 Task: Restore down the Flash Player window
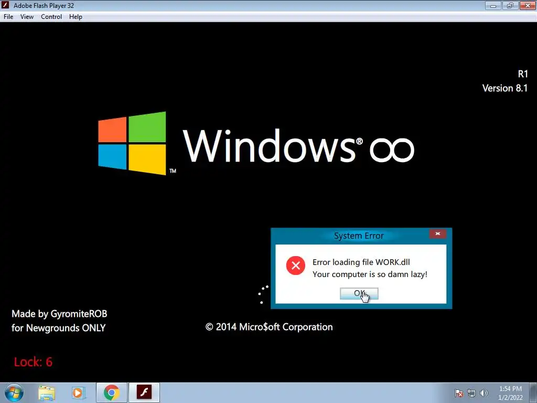coord(510,5)
